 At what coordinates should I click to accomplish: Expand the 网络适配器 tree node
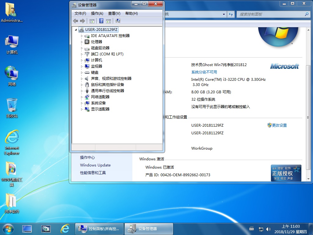82,97
